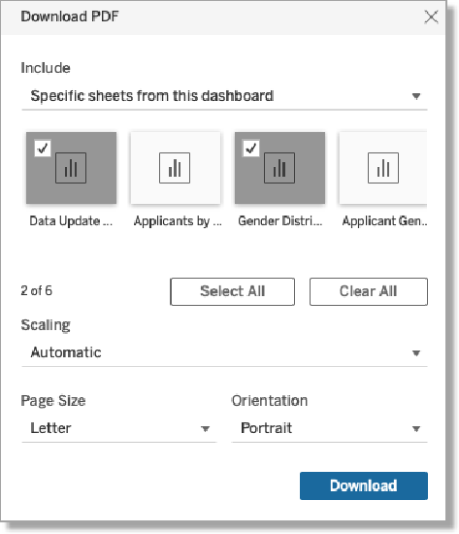Viewport: 459px width, 534px height.
Task: Uncheck the Gender Distri... sheet checkbox
Action: (251, 149)
